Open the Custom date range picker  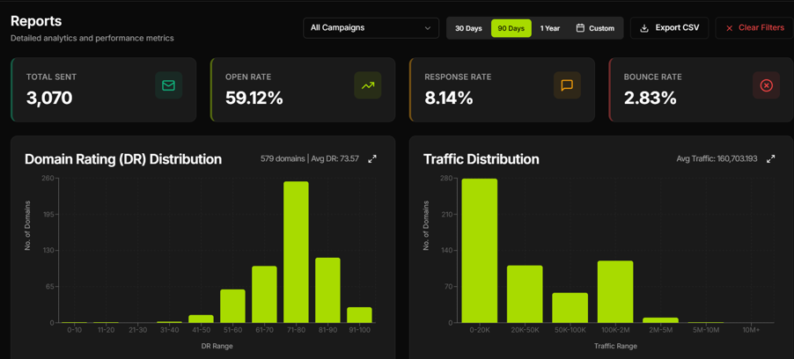point(595,28)
